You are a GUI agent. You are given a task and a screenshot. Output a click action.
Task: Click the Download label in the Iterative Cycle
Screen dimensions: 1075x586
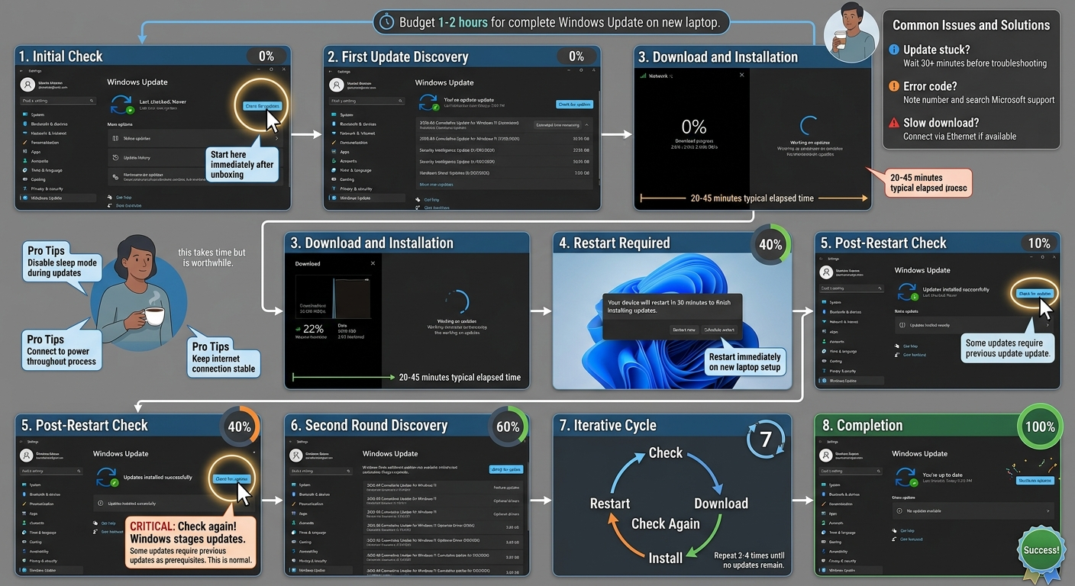click(x=721, y=504)
